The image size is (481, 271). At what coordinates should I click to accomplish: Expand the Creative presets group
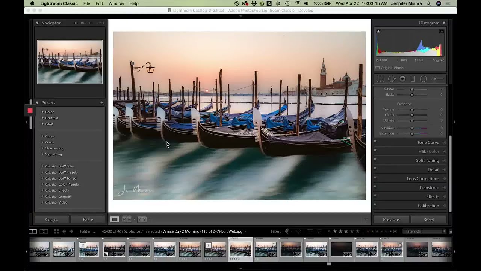point(42,118)
